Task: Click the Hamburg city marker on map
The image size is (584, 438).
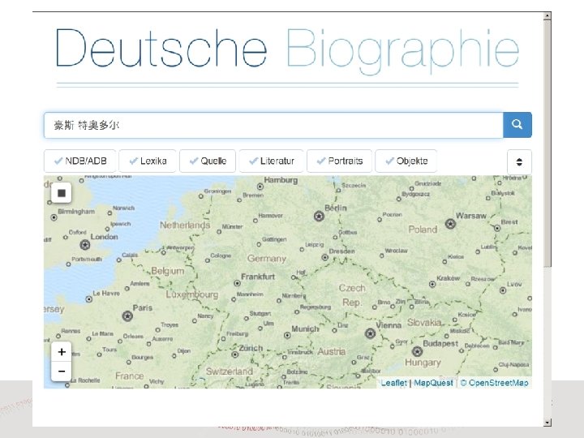Action: 260,187
